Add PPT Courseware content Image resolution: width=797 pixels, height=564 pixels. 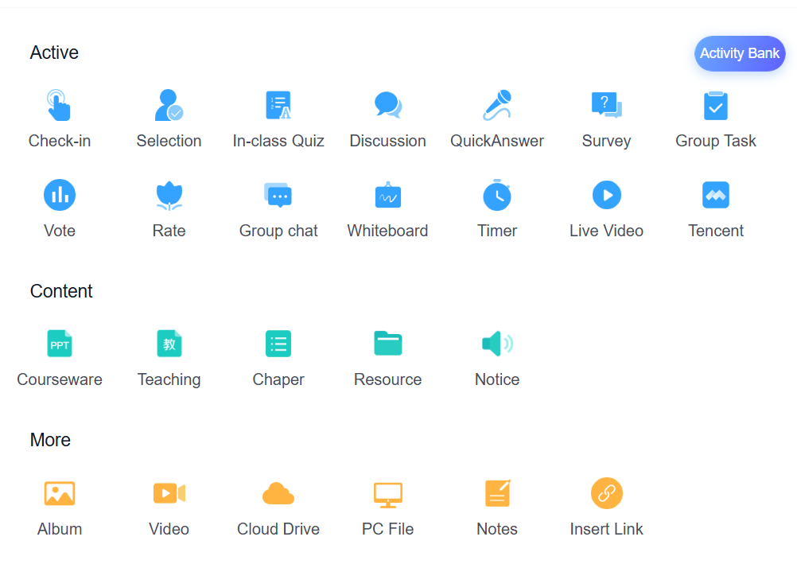point(60,344)
